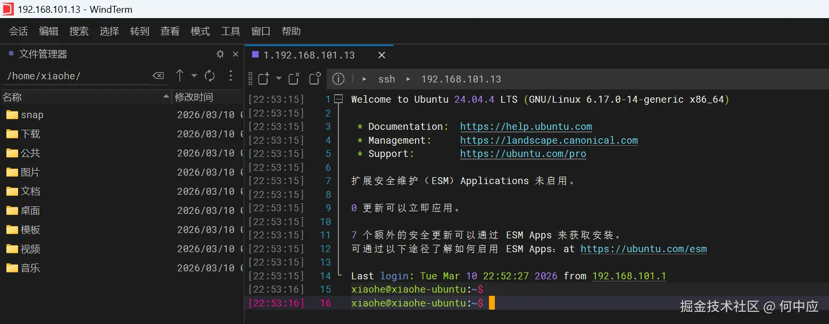Sort files by the 名称 column
This screenshot has height=324, width=829.
click(x=85, y=97)
